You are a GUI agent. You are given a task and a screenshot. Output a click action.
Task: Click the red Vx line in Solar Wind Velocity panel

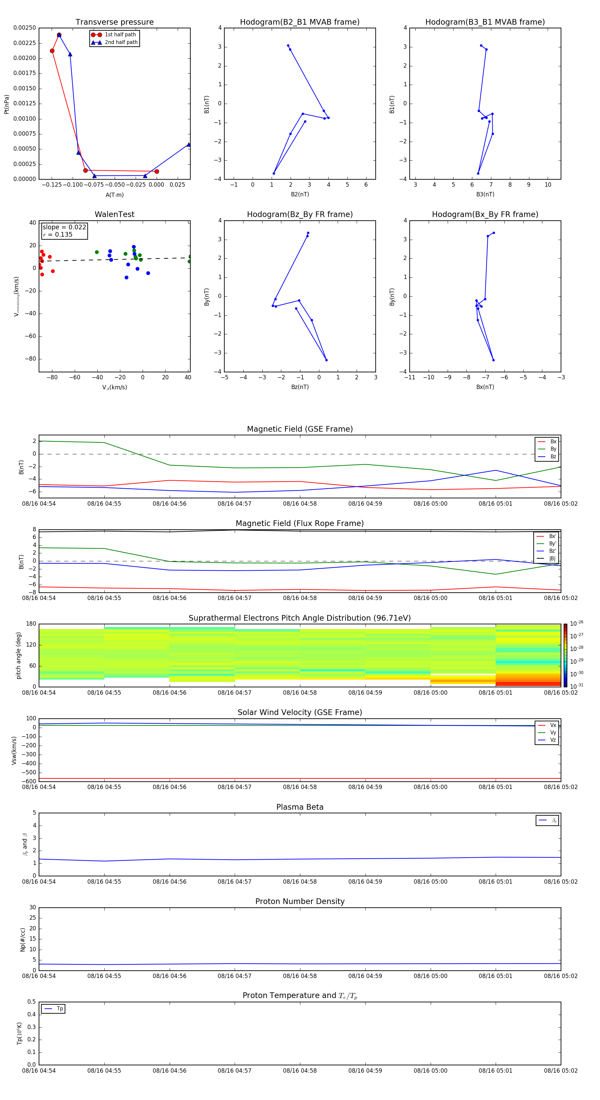pyautogui.click(x=300, y=778)
